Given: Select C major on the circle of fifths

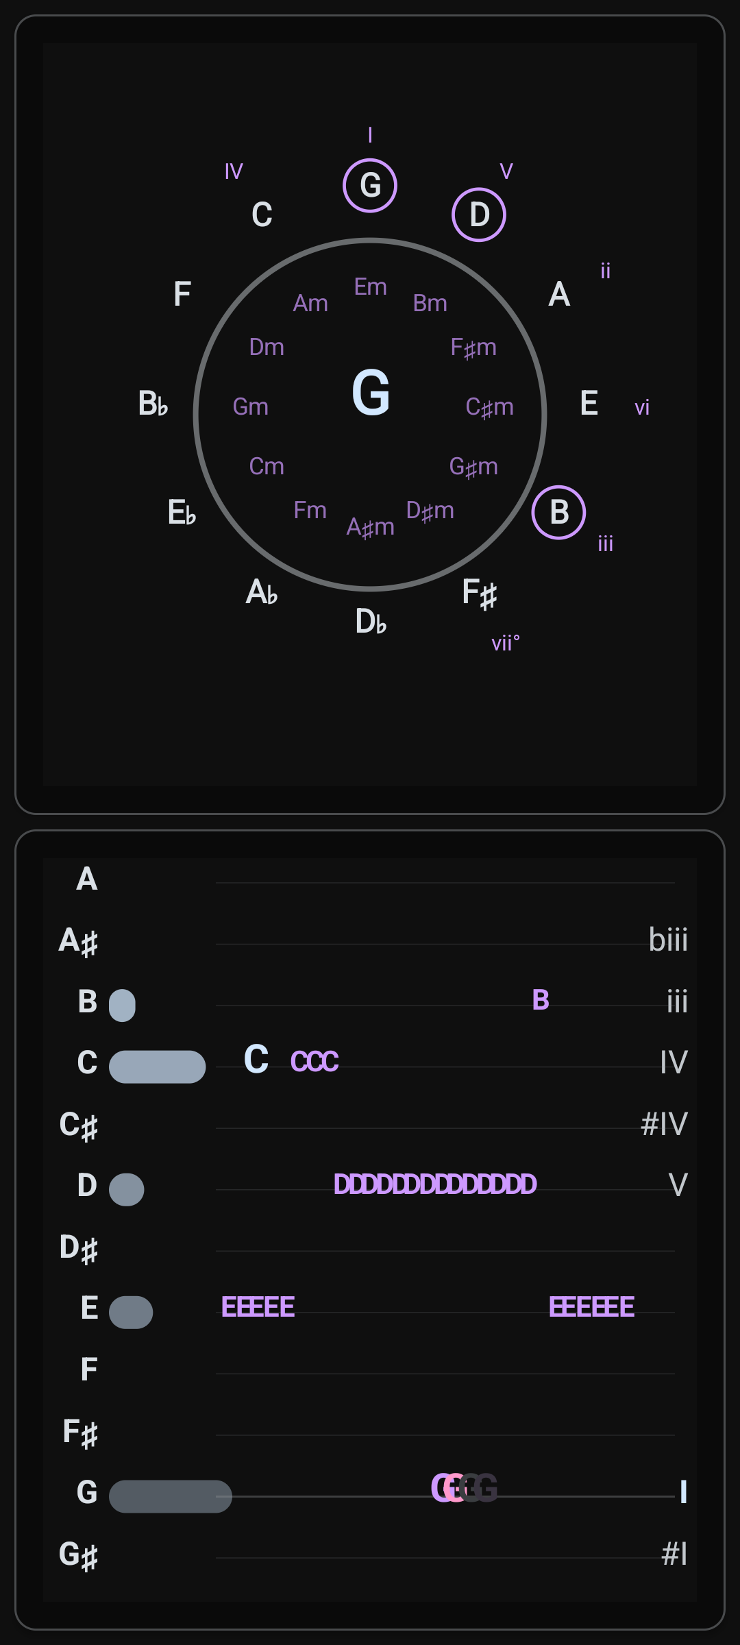Looking at the screenshot, I should (262, 215).
